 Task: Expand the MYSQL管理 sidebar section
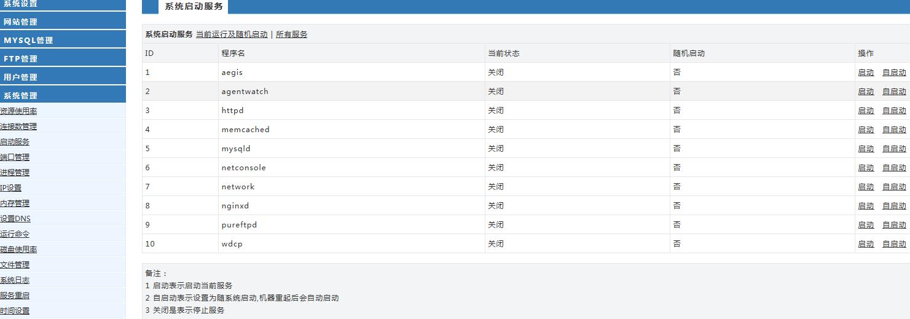tap(63, 40)
